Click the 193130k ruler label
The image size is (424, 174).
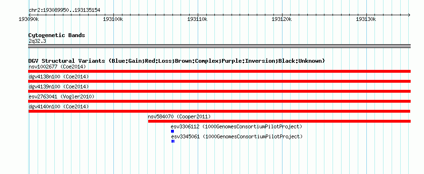coord(366,19)
